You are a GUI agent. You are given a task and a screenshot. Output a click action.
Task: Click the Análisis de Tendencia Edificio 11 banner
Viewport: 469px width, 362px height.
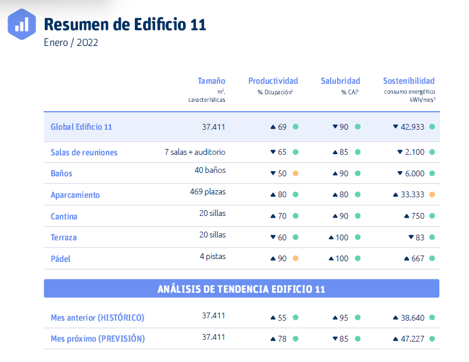[x=241, y=289]
